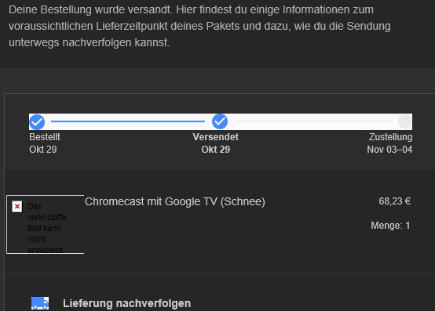Click the blue delivery truck icon

pos(40,303)
